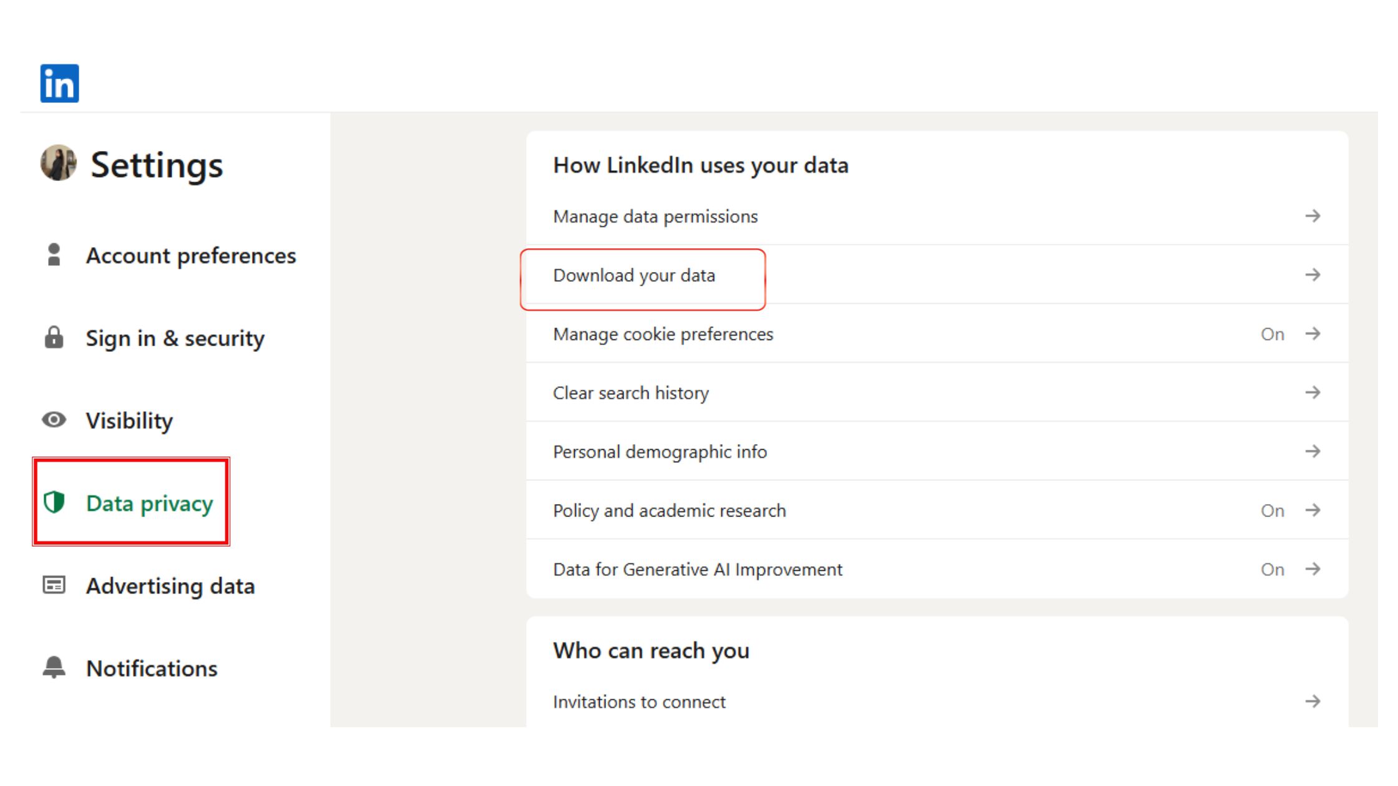
Task: Click arrow in Policy and academic research row
Action: tap(1312, 510)
